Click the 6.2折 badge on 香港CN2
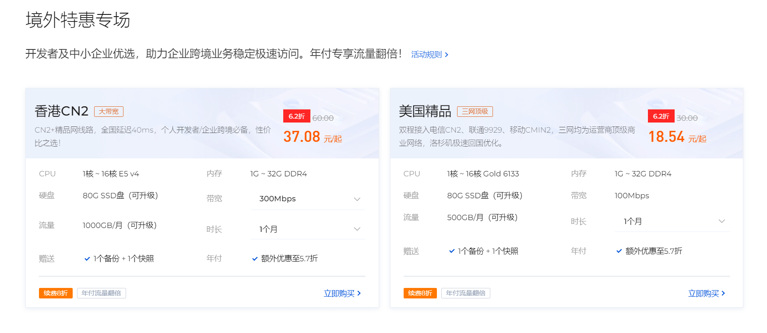 [x=297, y=116]
